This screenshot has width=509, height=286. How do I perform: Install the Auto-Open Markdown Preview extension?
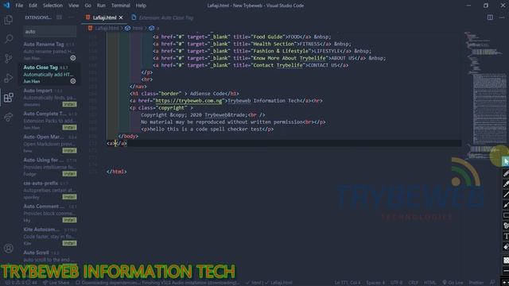tap(69, 150)
